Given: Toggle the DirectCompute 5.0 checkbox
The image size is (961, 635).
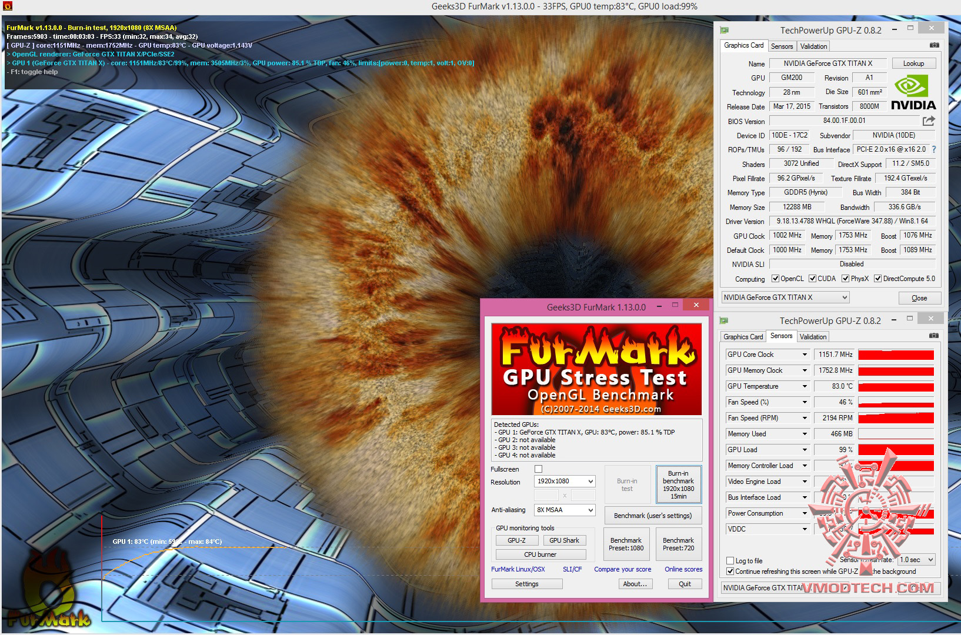Looking at the screenshot, I should pos(877,279).
